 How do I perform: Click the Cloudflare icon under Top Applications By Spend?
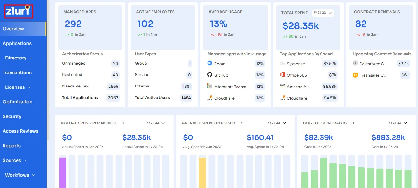coord(282,98)
